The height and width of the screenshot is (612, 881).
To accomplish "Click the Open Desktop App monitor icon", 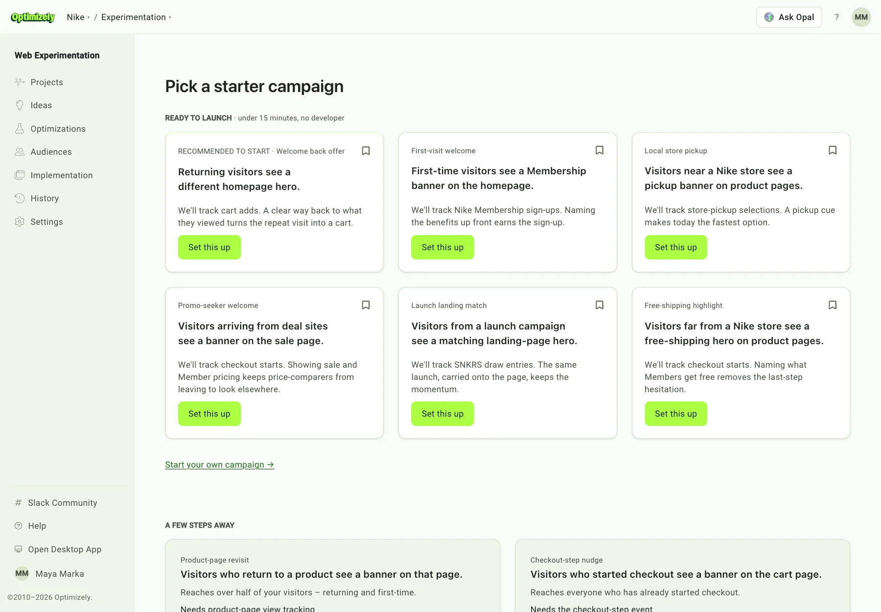I will pos(19,549).
